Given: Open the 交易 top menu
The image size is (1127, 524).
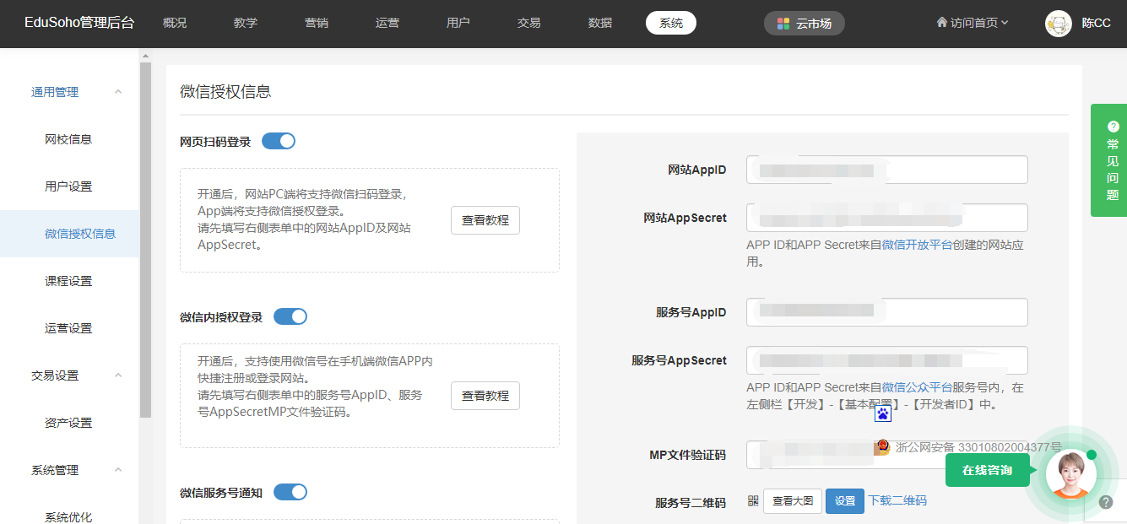Looking at the screenshot, I should (x=529, y=23).
